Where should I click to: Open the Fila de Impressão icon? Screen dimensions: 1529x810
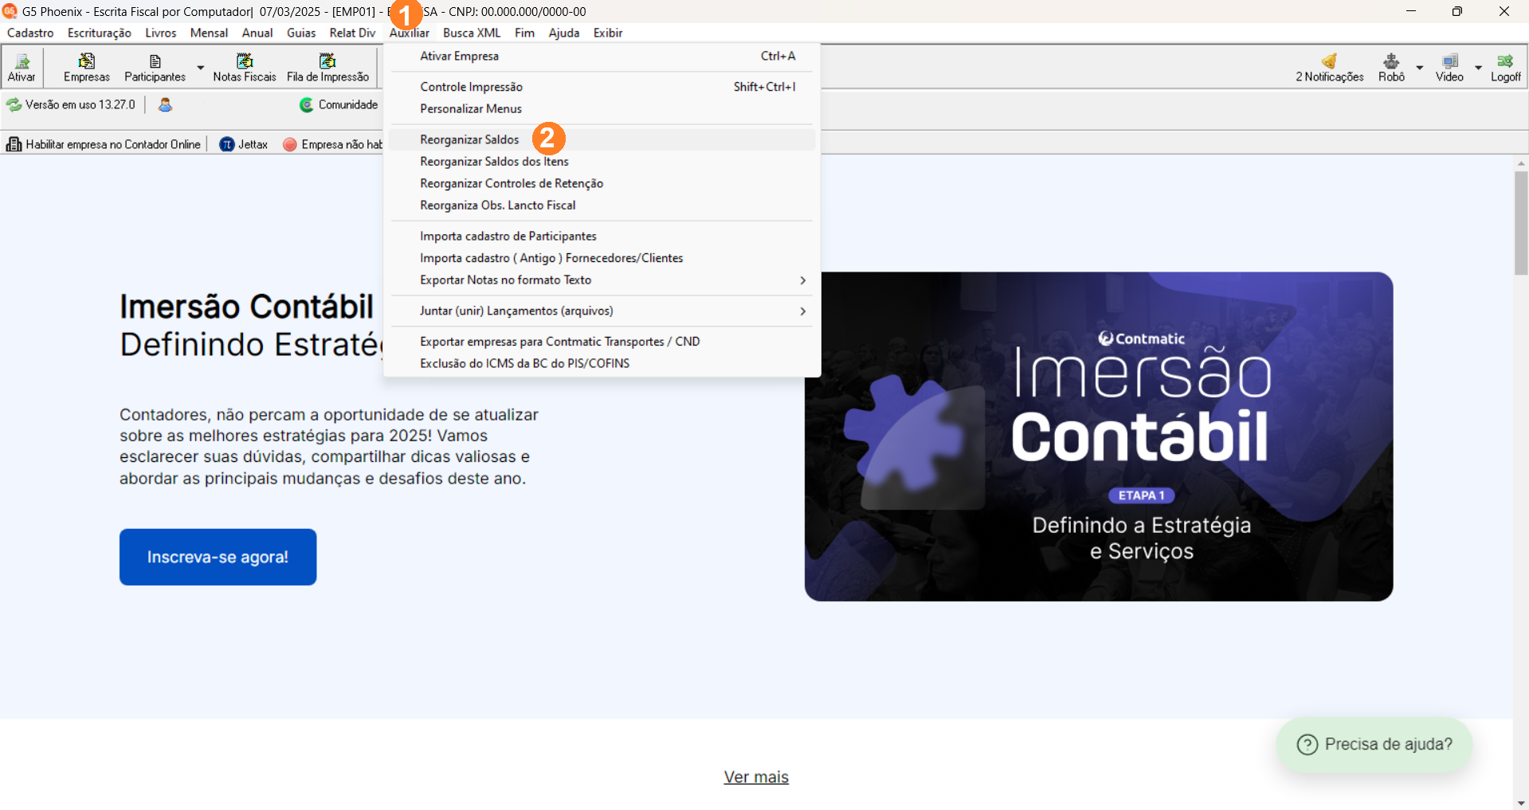(x=327, y=68)
